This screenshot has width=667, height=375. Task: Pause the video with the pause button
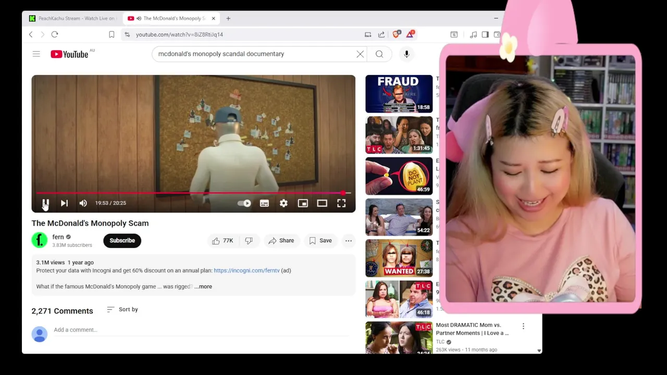(45, 203)
